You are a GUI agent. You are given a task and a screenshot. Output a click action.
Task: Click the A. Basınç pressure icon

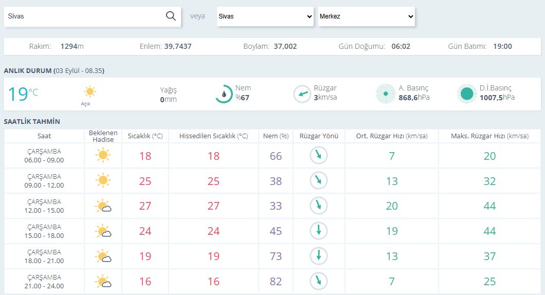click(x=386, y=94)
